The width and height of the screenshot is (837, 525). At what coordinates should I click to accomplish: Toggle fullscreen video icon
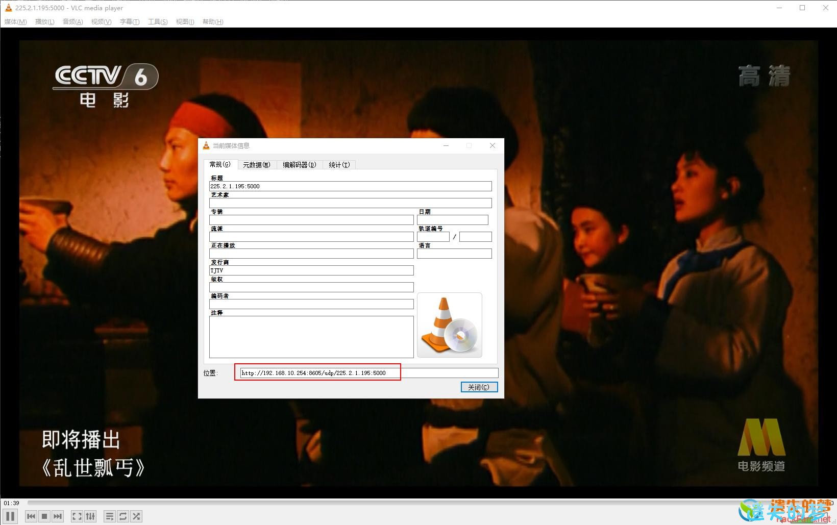click(77, 516)
